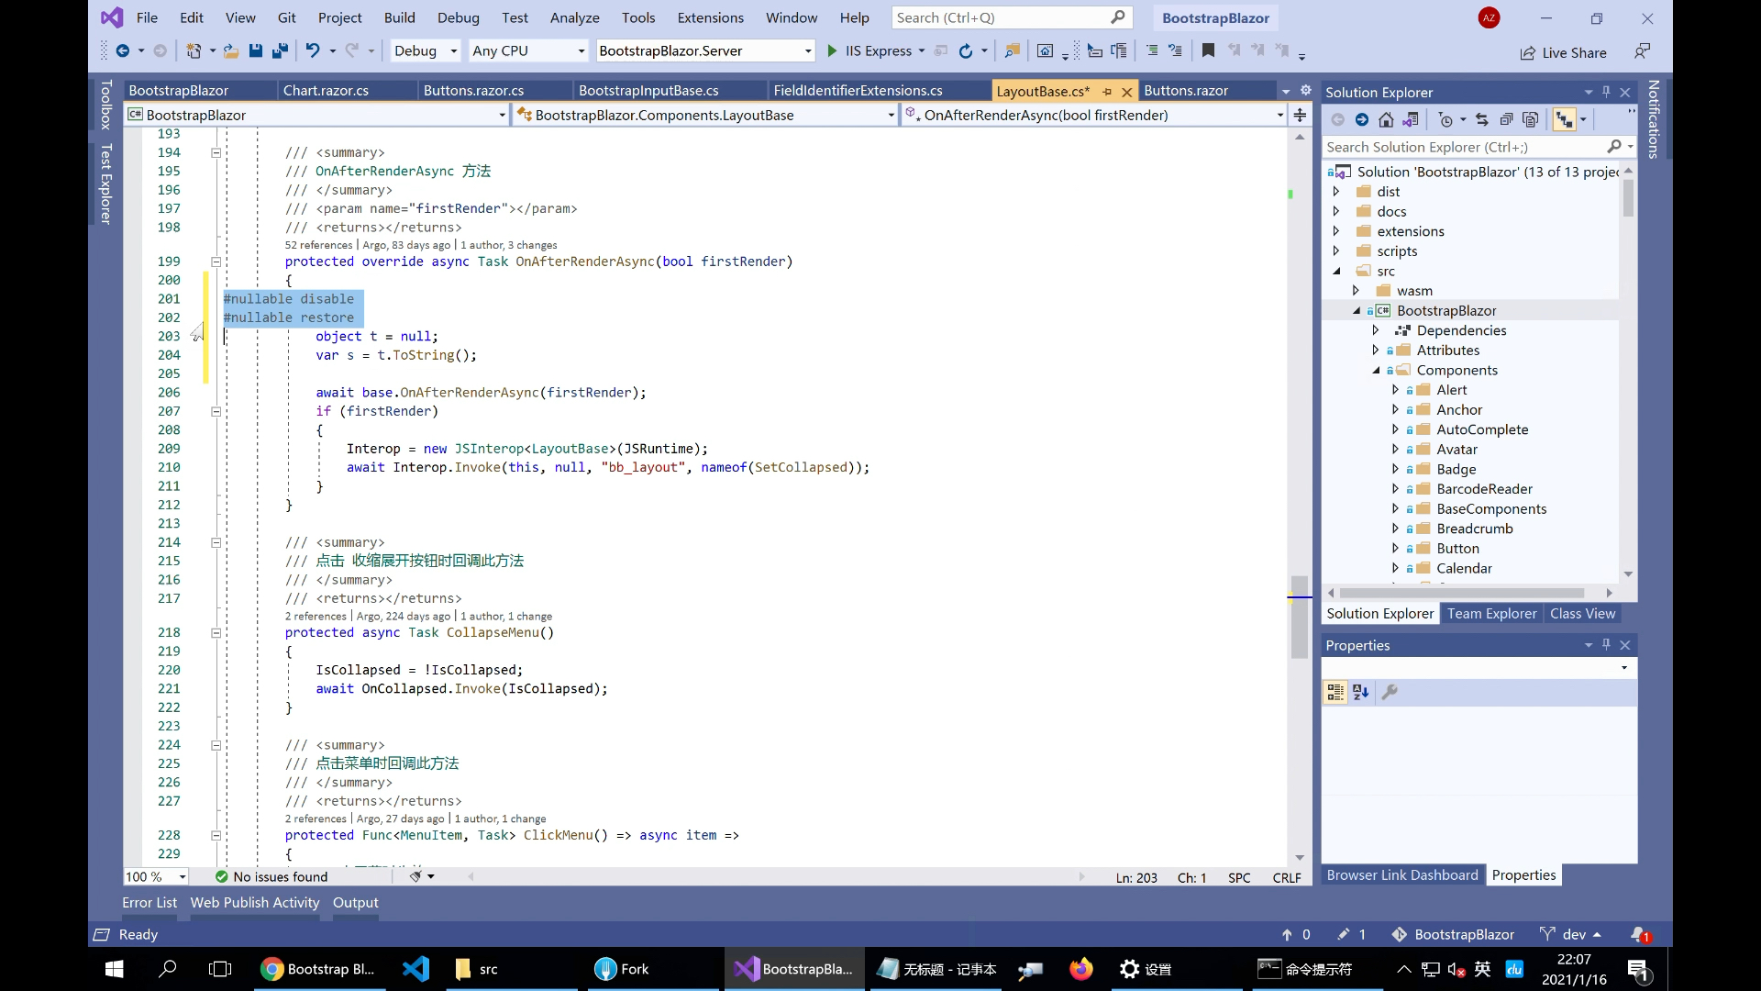Viewport: 1761px width, 991px height.
Task: Click the Alphabetical sort icon in Properties
Action: [1361, 693]
